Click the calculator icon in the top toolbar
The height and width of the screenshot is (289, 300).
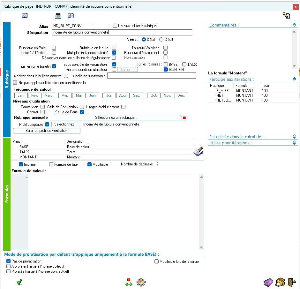58,16
